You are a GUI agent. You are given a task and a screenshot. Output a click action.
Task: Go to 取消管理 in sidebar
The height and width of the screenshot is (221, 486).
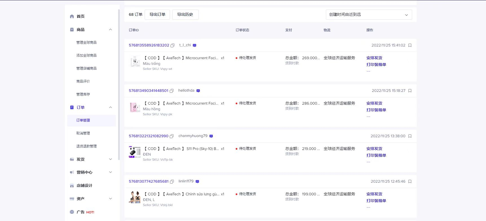83,133
